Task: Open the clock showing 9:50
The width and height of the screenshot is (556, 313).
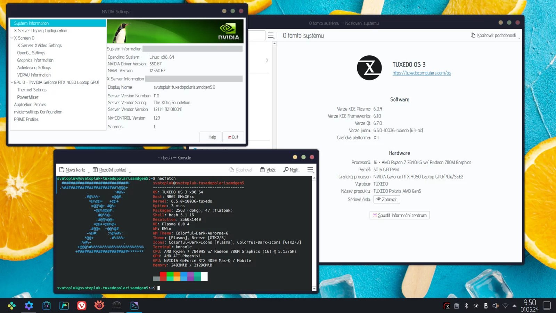Action: click(x=530, y=306)
